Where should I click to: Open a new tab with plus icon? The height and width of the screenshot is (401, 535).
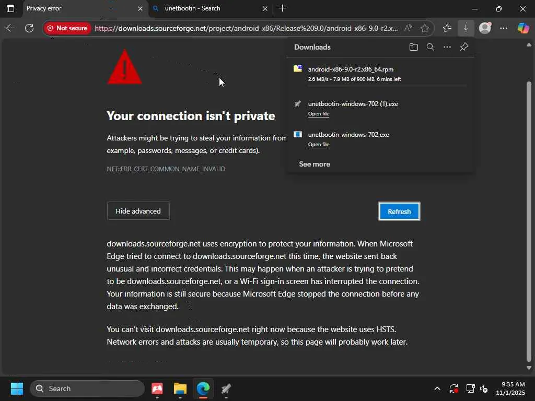point(283,8)
